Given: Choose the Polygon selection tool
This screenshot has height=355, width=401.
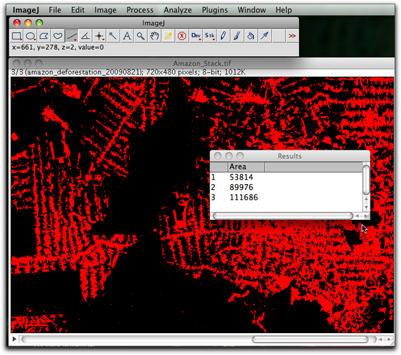Looking at the screenshot, I should 44,36.
